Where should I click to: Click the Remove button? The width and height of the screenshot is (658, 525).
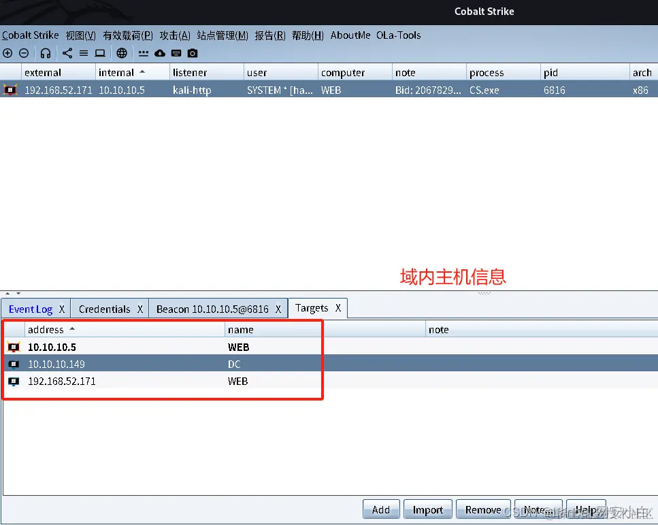[483, 509]
